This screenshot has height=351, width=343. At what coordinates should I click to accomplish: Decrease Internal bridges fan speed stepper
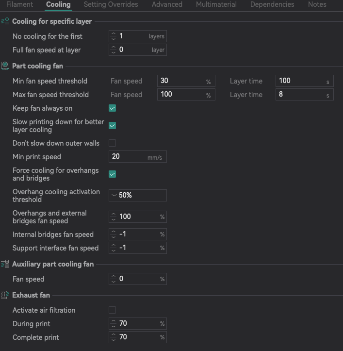114,237
